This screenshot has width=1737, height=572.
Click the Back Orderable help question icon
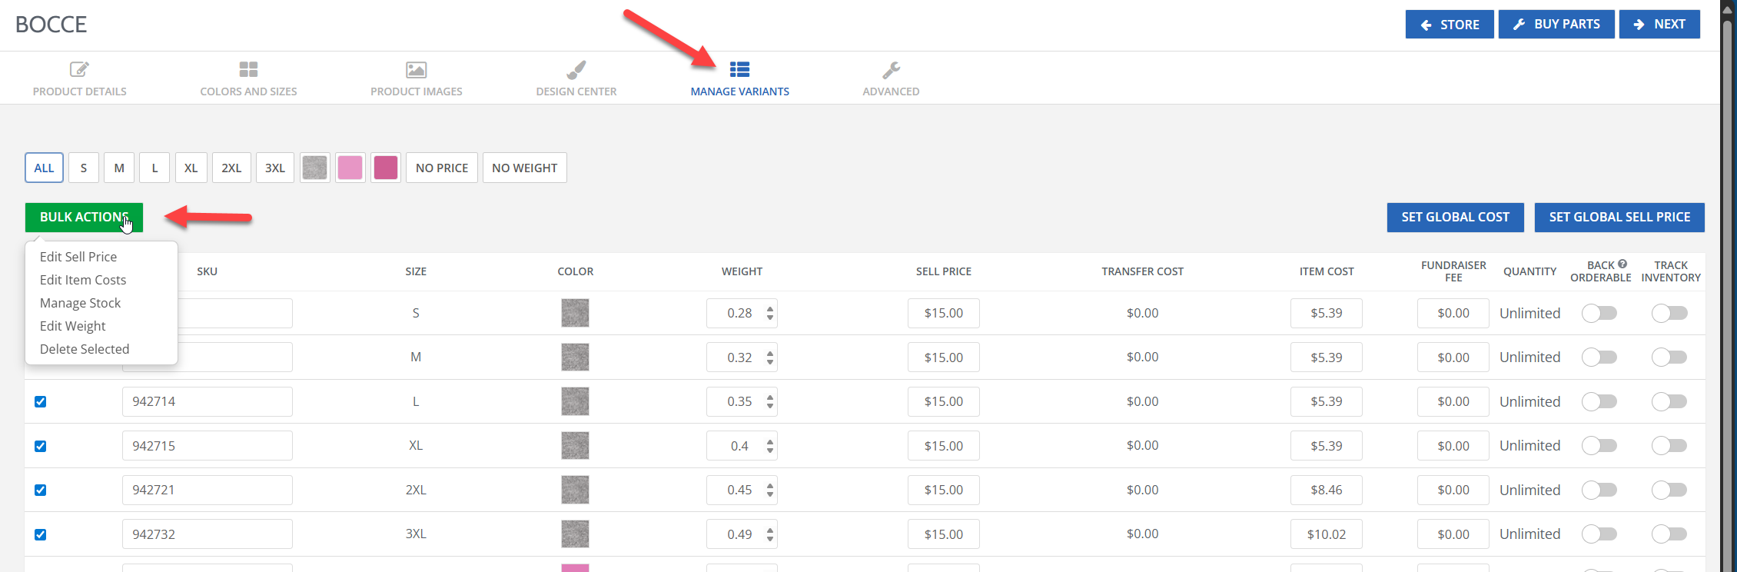point(1622,264)
